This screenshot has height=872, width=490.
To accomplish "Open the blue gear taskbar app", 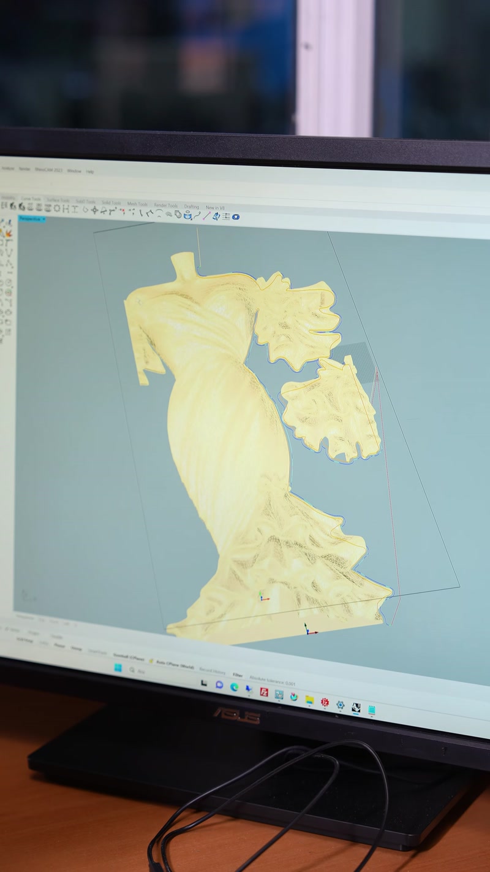I will click(x=340, y=705).
